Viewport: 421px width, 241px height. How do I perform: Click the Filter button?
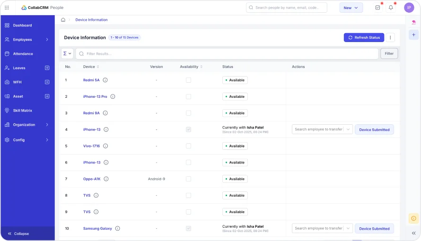click(389, 53)
